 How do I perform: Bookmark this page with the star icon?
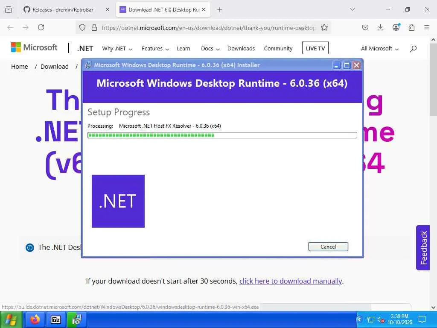(324, 27)
